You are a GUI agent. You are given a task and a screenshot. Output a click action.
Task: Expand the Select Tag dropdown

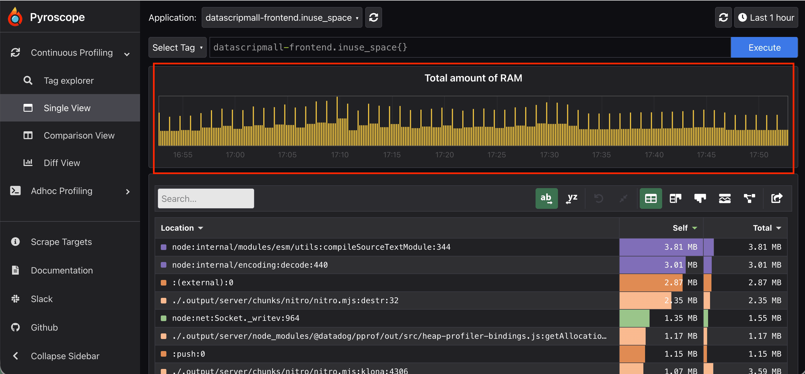coord(177,47)
